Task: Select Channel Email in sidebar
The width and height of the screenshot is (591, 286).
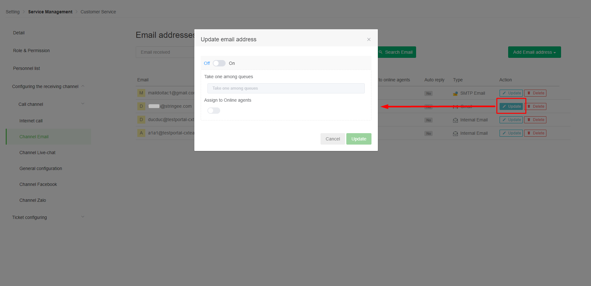Action: (x=48, y=137)
